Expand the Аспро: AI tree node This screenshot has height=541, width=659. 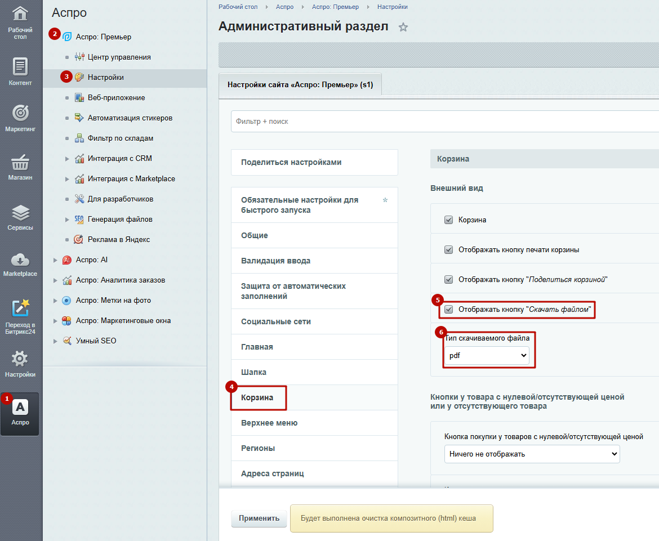55,260
